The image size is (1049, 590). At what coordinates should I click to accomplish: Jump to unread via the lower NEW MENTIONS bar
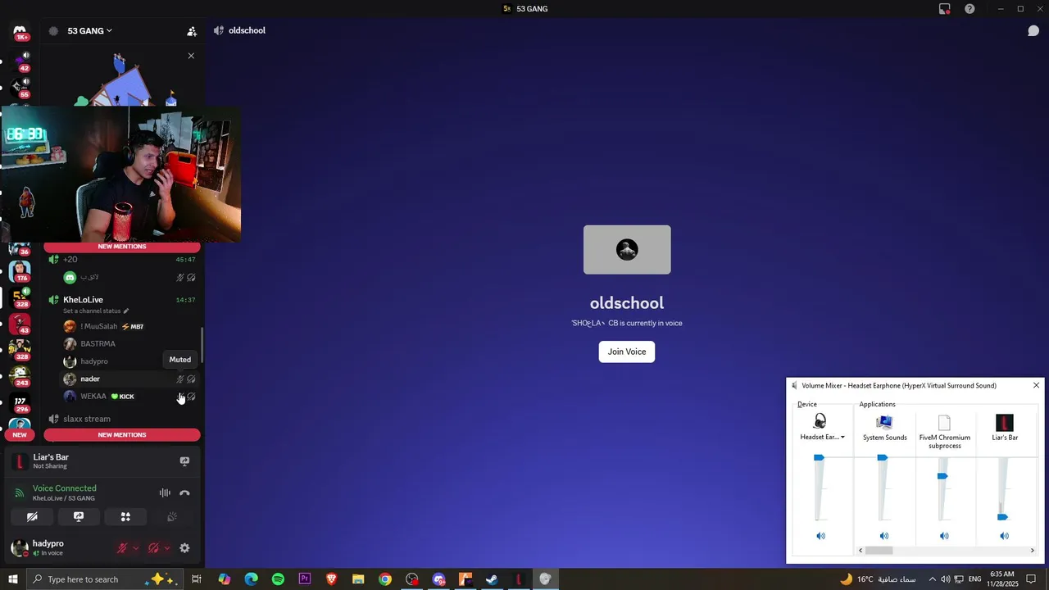click(x=122, y=435)
